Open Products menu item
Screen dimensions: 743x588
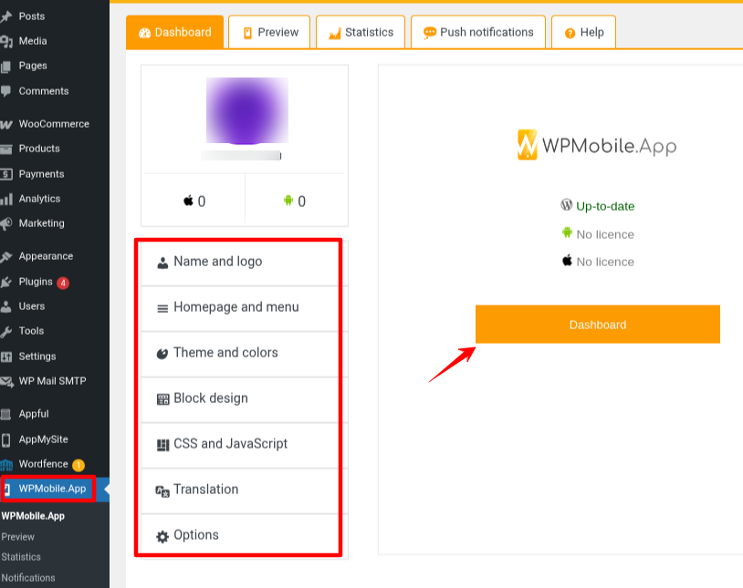(39, 149)
